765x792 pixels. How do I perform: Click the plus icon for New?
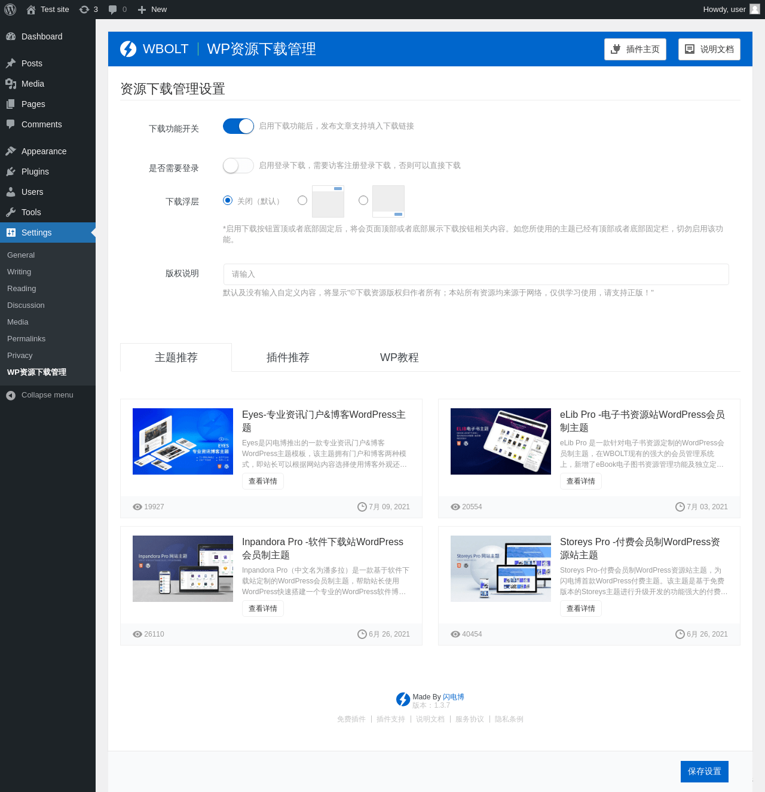[x=142, y=10]
